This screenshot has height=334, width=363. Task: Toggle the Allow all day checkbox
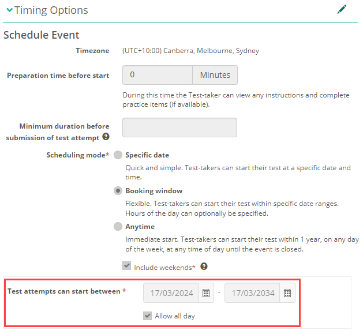coord(148,316)
